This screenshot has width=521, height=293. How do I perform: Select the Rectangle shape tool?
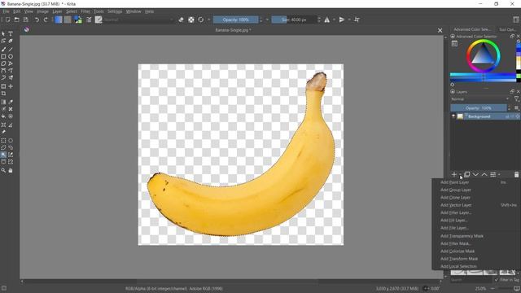click(x=3, y=56)
